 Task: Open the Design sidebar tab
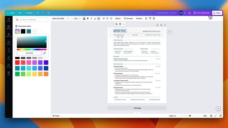(x=9, y=20)
